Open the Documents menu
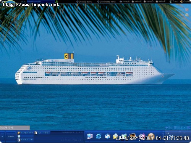This screenshot has width=191, height=143. coord(107,2)
